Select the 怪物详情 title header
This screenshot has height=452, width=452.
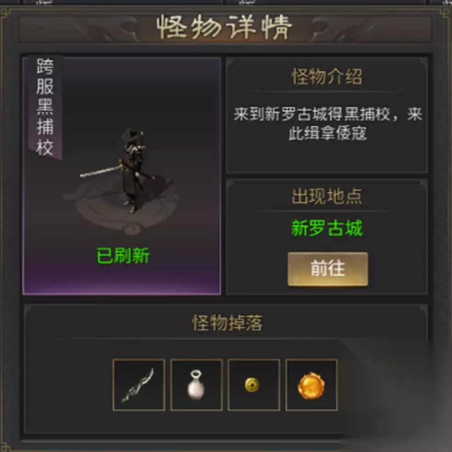(x=225, y=27)
